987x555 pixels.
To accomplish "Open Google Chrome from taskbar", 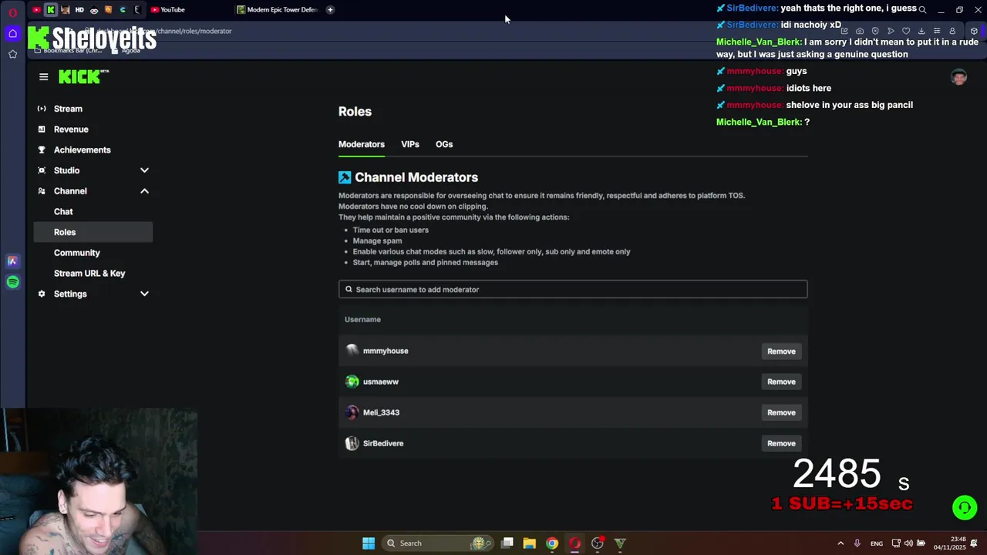I will tap(552, 543).
